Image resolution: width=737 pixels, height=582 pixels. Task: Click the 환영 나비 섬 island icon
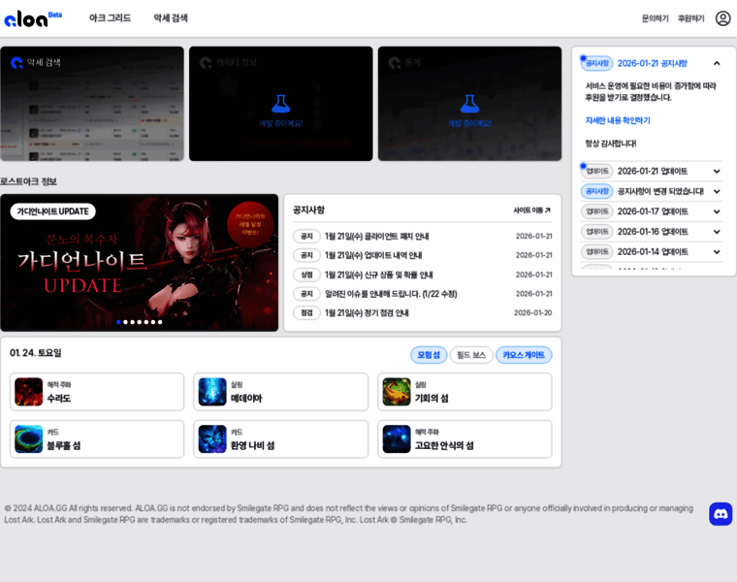pyautogui.click(x=212, y=439)
